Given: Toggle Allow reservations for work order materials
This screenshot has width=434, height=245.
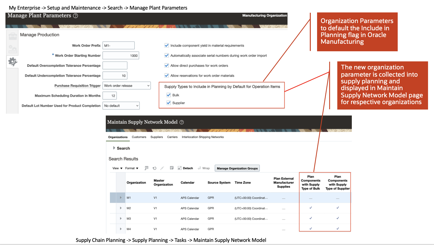Looking at the screenshot, I should coord(167,76).
